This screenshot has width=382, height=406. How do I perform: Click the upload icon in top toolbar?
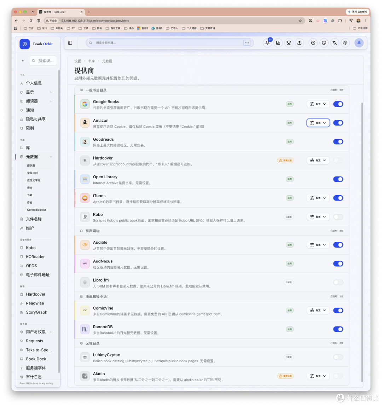[x=299, y=43]
